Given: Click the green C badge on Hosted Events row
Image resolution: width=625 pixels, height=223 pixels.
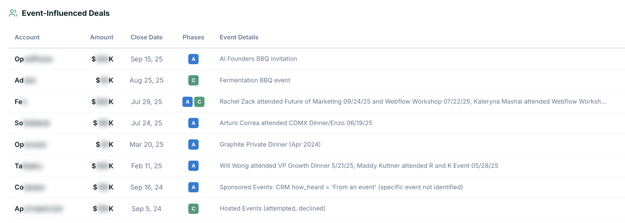Looking at the screenshot, I should click(x=193, y=209).
